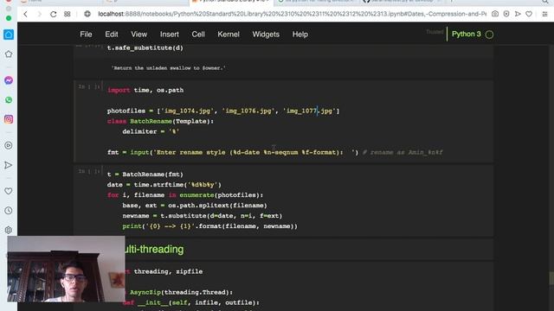Click 'class BatchRename(Template):' line
This screenshot has height=311, width=554.
[160, 121]
